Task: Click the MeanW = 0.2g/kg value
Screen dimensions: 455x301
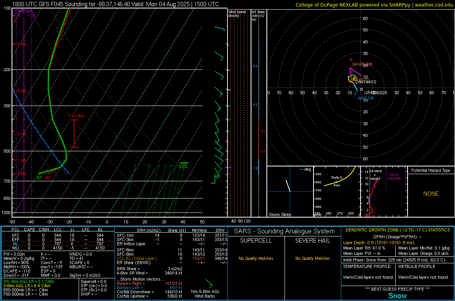Action: (19, 258)
